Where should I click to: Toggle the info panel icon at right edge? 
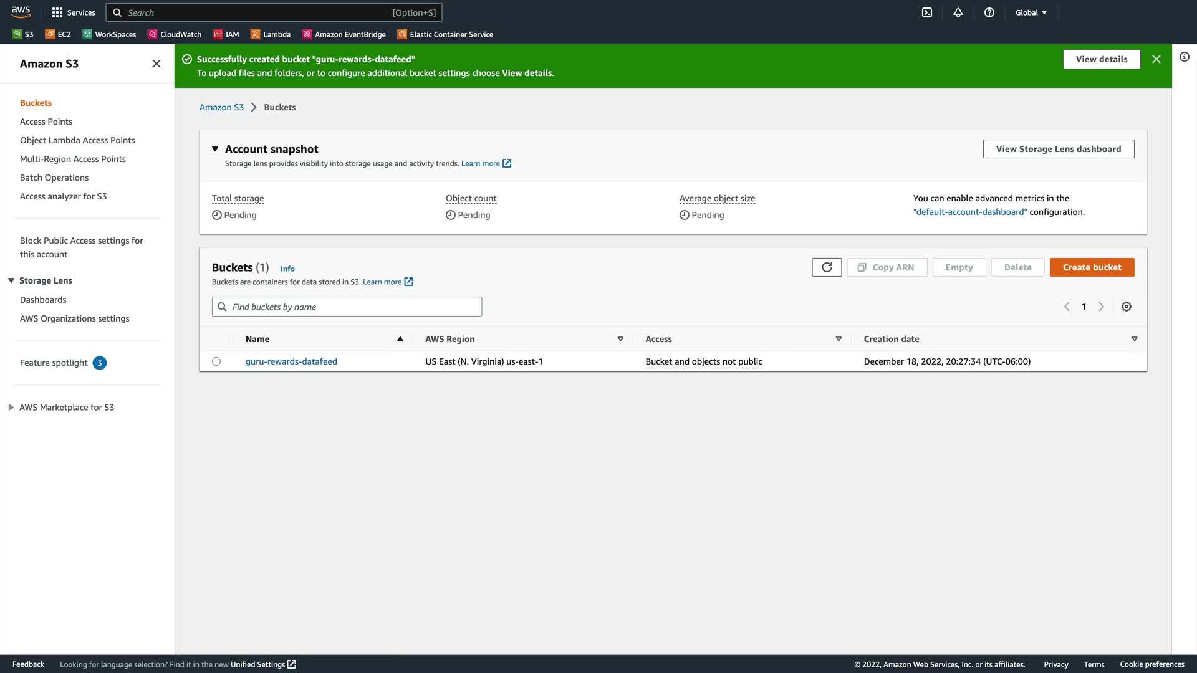coord(1185,57)
